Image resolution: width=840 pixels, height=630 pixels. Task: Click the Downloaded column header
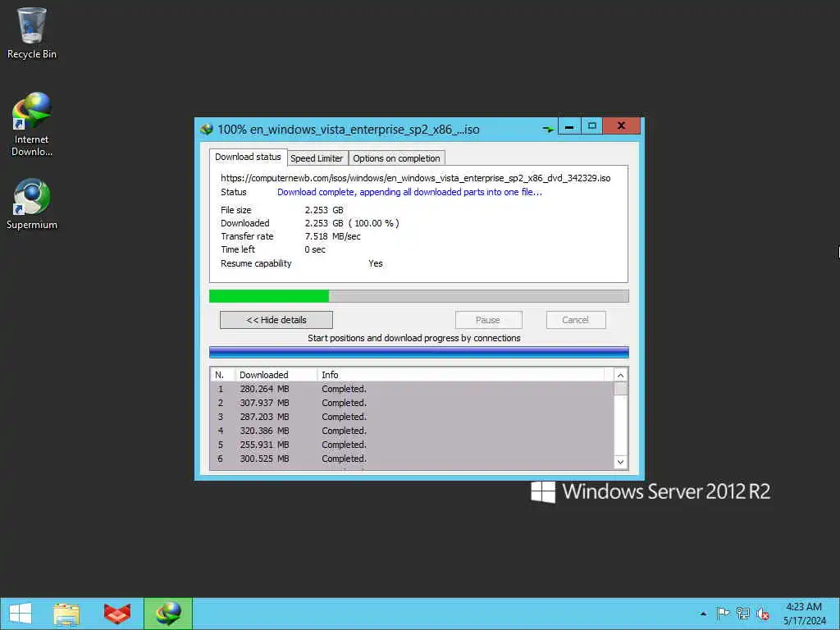point(276,375)
